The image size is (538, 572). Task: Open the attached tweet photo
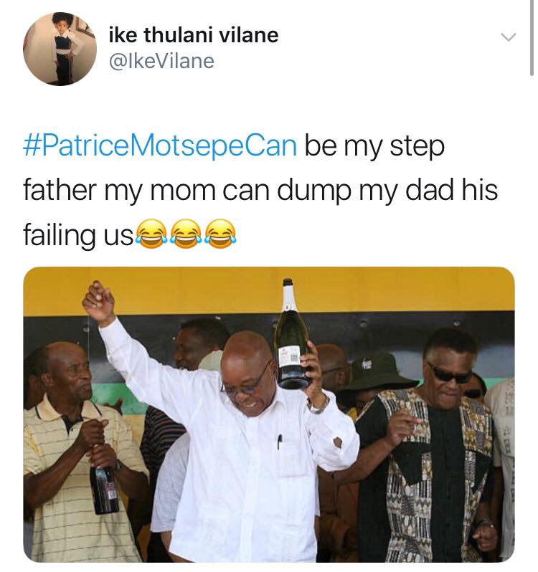[269, 414]
